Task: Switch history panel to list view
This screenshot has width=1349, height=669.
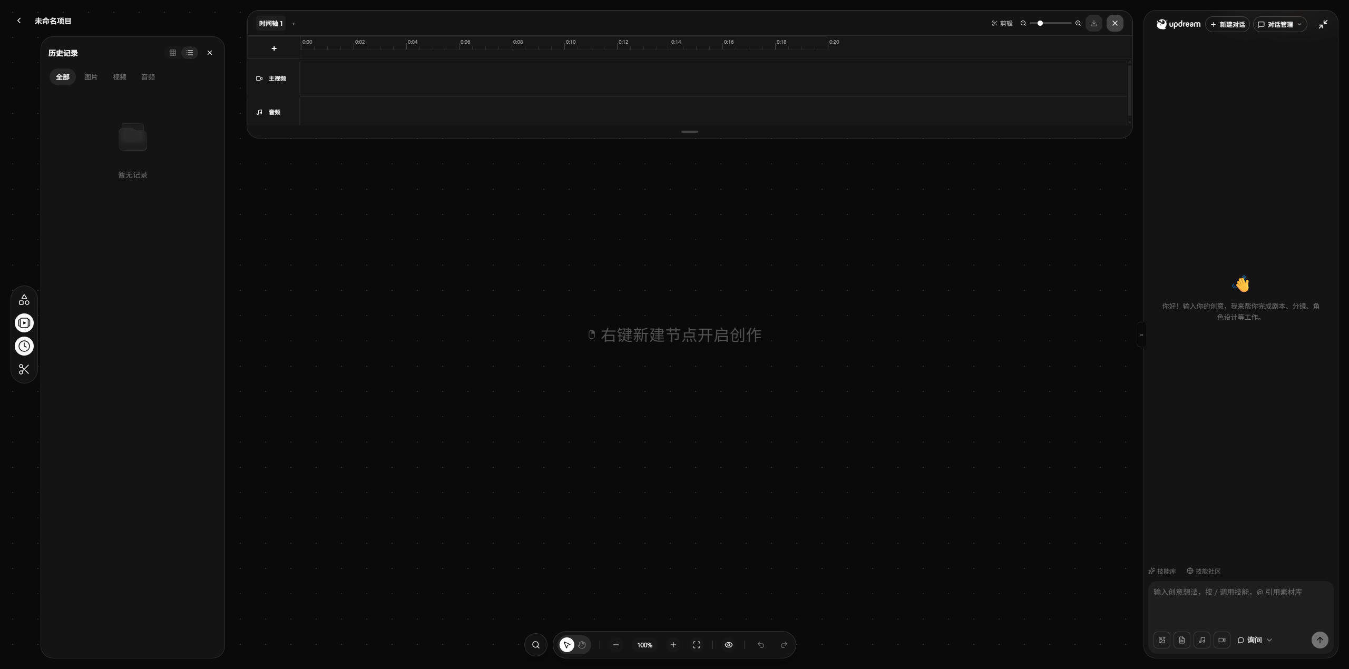Action: tap(190, 53)
